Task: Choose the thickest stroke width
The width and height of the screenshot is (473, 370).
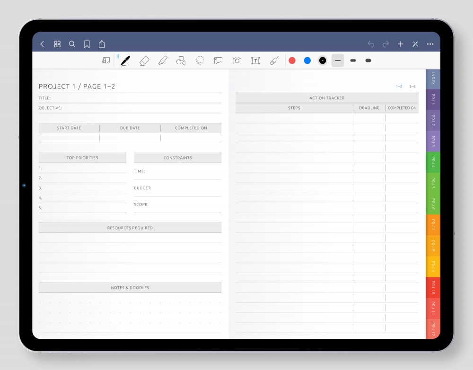Action: click(x=368, y=60)
